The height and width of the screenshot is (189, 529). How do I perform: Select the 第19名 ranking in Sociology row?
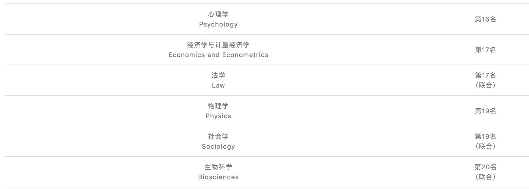pyautogui.click(x=485, y=136)
